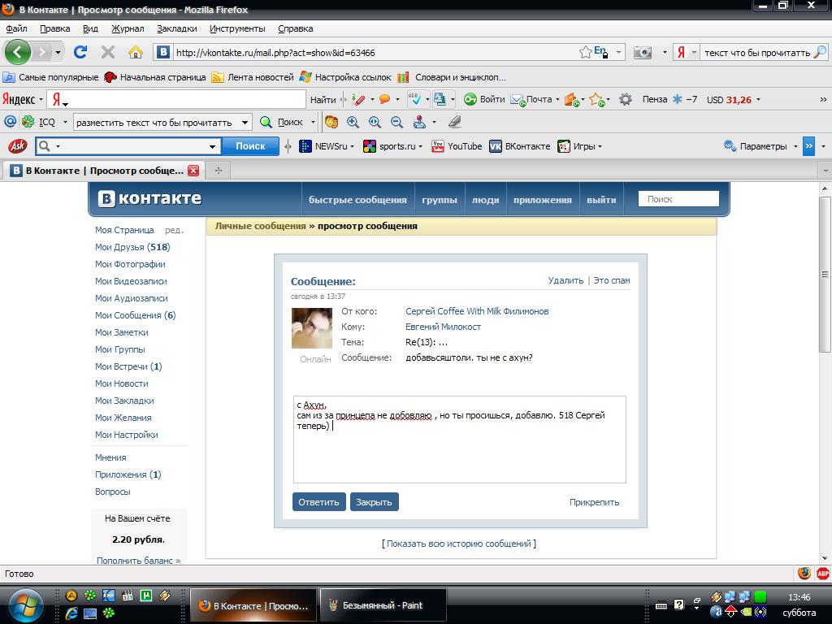Screen dimensions: 832x624
Task: Launch Internet Explorer from quick launch
Action: [71, 614]
